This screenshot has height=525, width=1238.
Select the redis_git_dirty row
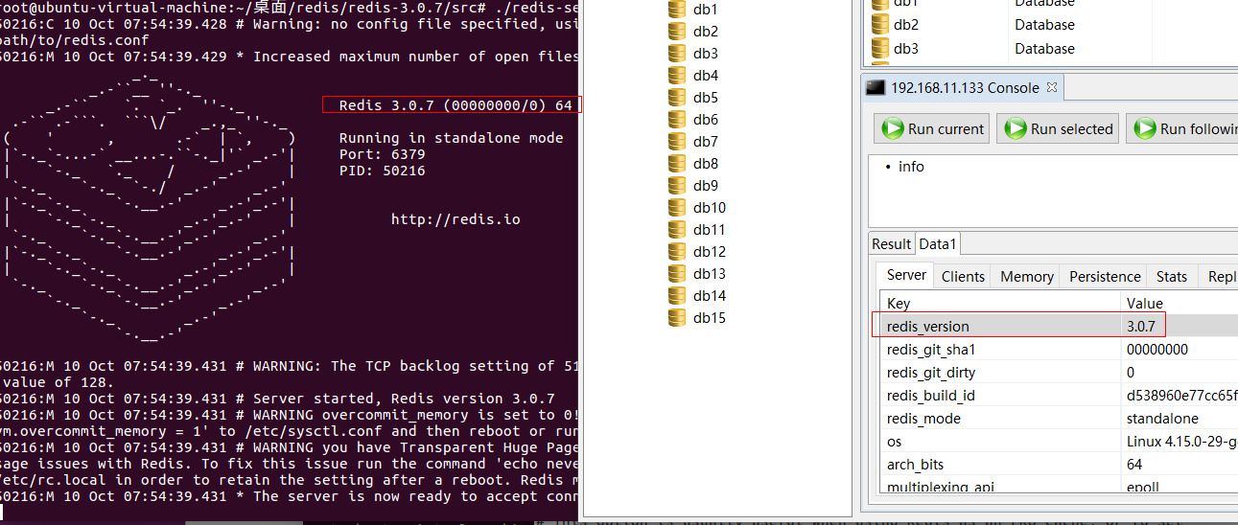coord(1059,373)
